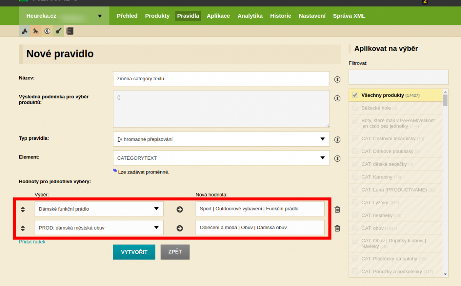Click the ZPĚT button

click(x=175, y=252)
